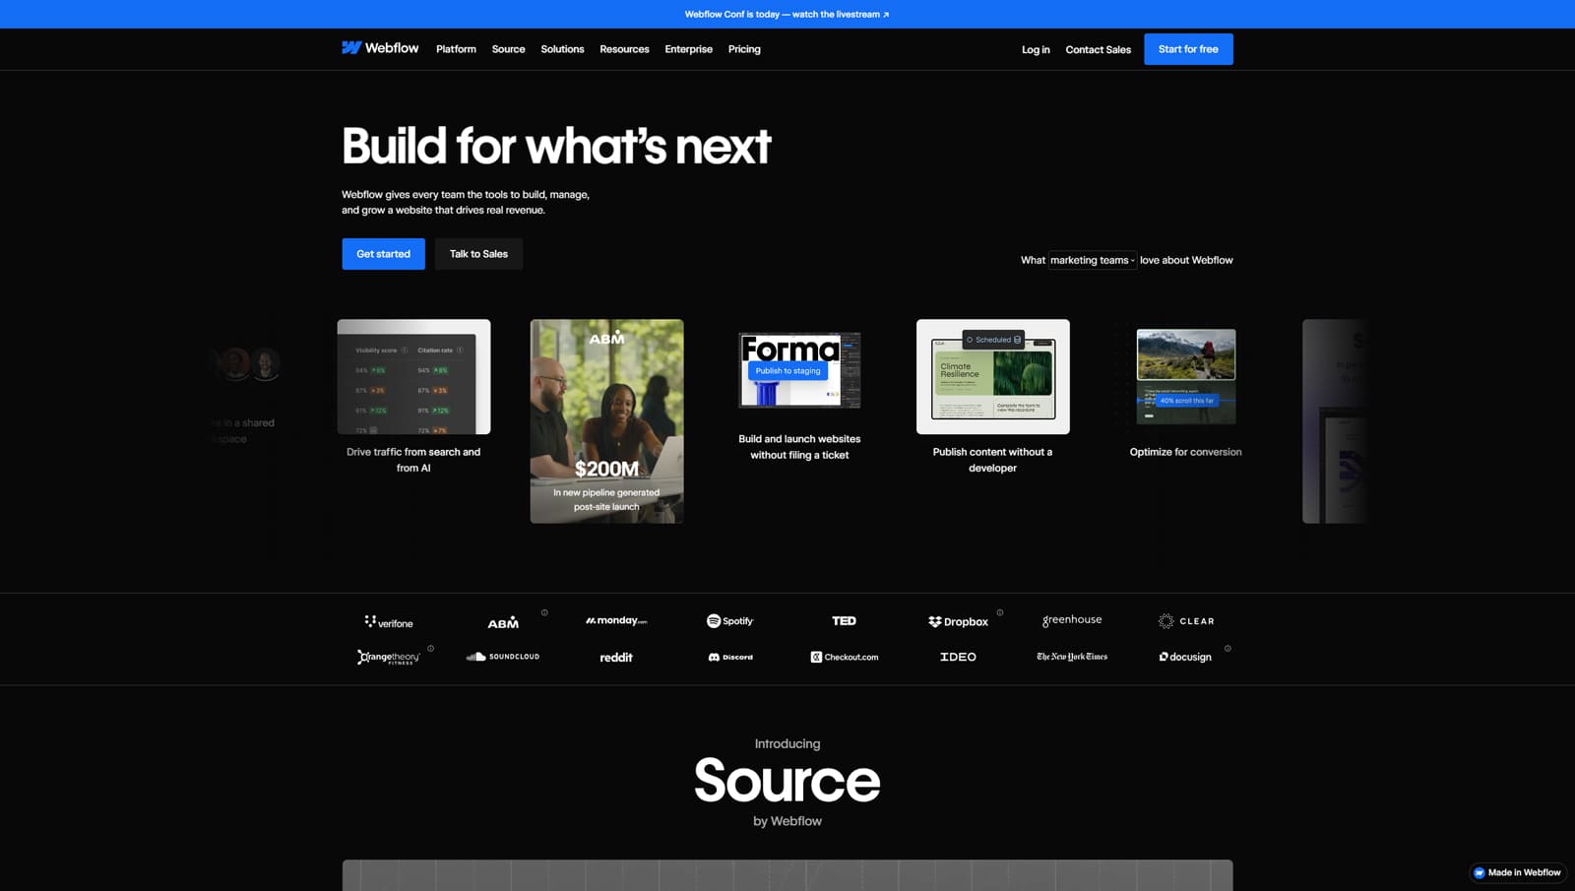Image resolution: width=1575 pixels, height=891 pixels.
Task: Click the CLEAR logo
Action: point(1186,621)
